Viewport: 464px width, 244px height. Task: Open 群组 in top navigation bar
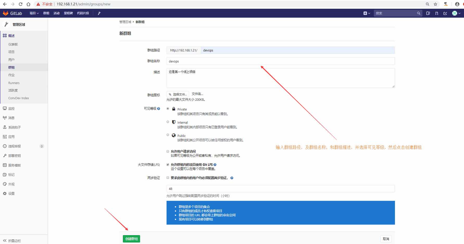[46, 13]
